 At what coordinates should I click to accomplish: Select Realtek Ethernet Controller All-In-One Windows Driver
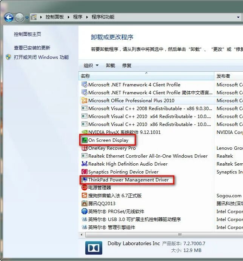148,156
